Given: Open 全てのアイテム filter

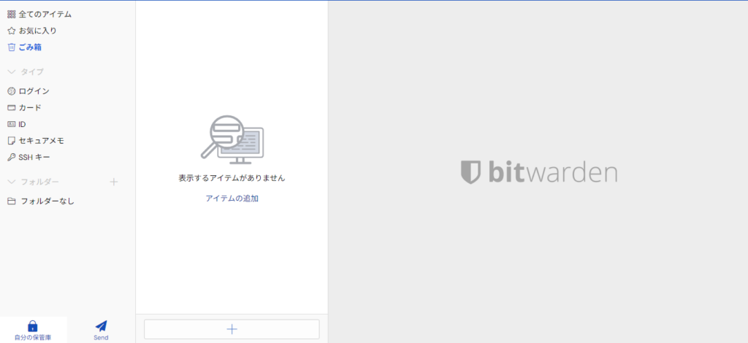Looking at the screenshot, I should coord(45,15).
